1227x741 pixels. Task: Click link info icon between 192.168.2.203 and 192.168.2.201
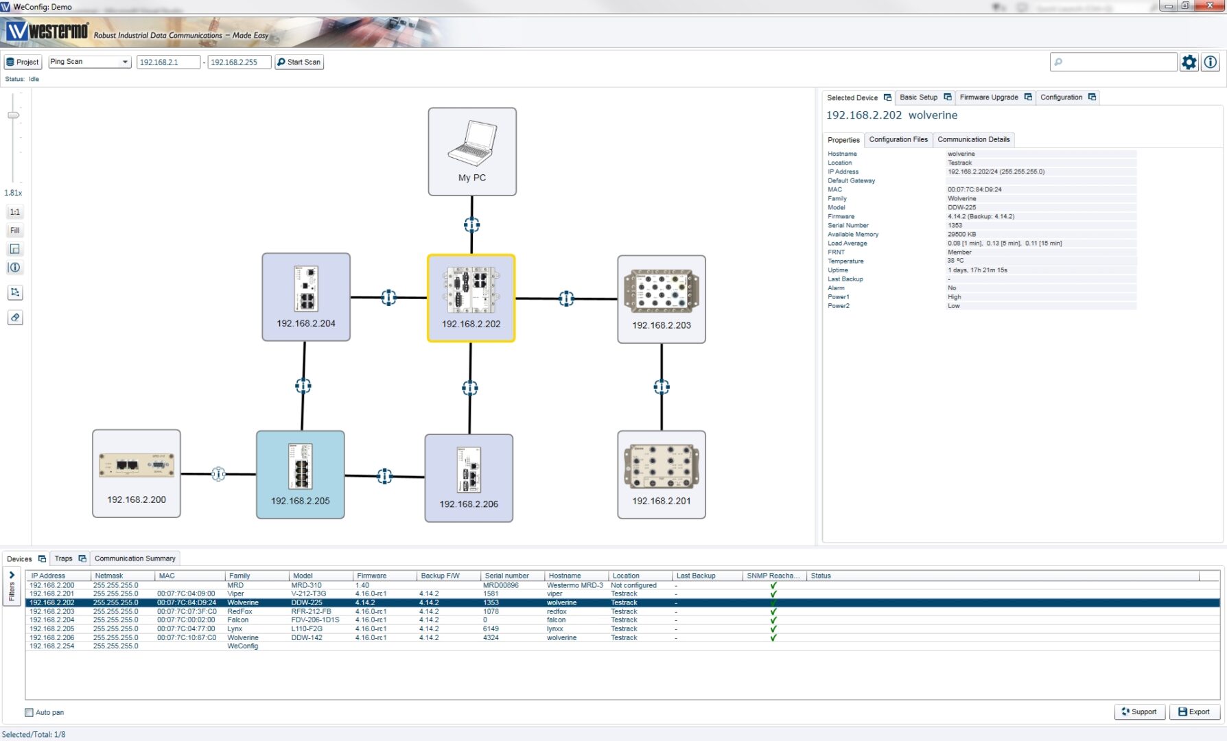[x=662, y=387]
